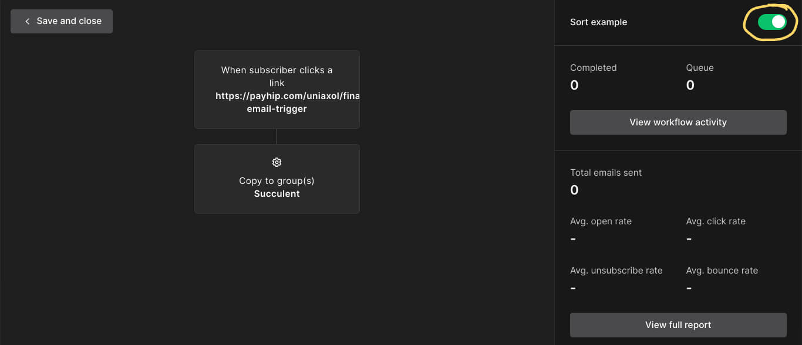This screenshot has width=802, height=345.
Task: Select the Copy to group(s) action label
Action: coord(277,181)
